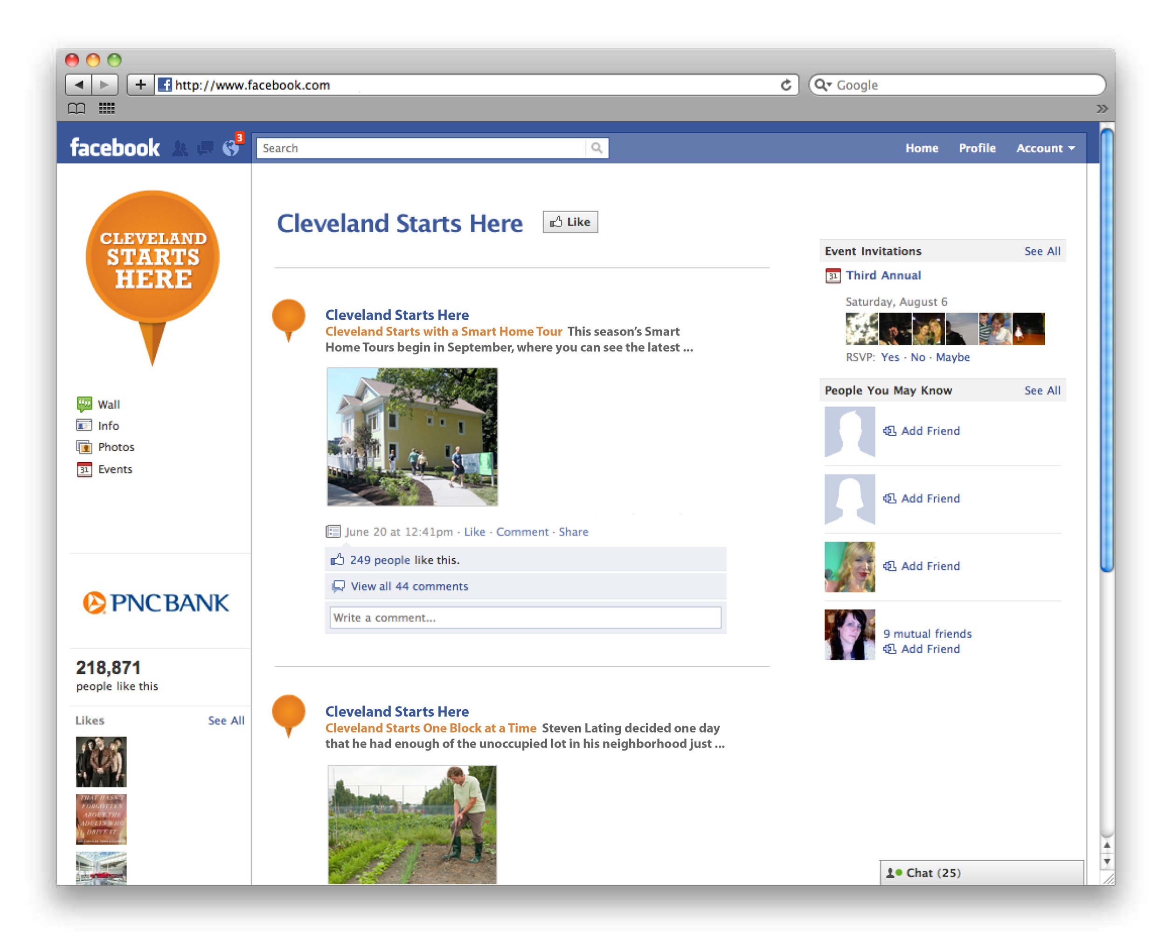
Task: See All People You May Know
Action: 1042,390
